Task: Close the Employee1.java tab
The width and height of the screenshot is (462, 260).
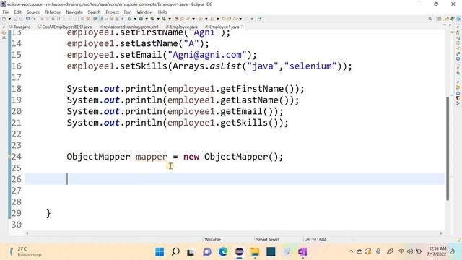Action: (x=243, y=27)
